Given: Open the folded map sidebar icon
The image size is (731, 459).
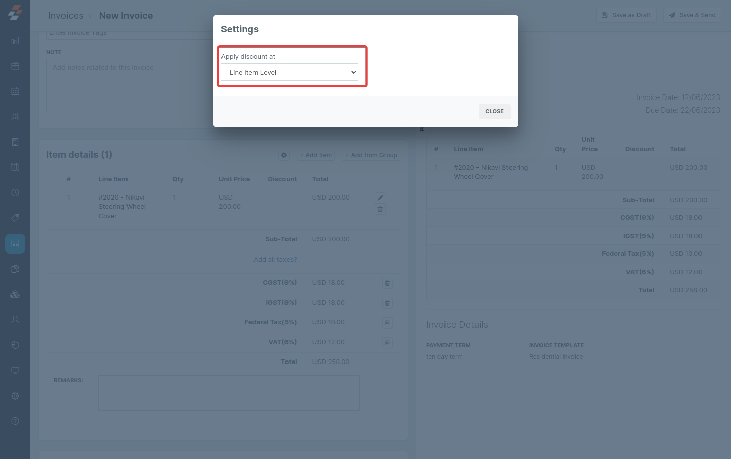Looking at the screenshot, I should (x=15, y=168).
